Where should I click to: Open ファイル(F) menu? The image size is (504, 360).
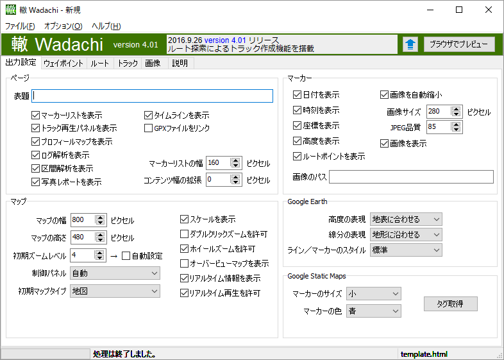[20, 26]
